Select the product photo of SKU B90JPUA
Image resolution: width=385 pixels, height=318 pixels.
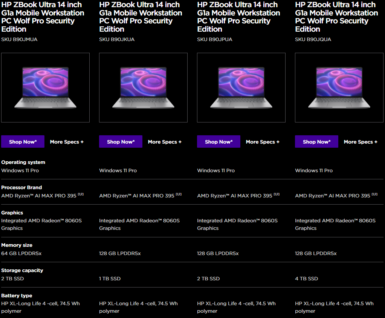point(241,88)
